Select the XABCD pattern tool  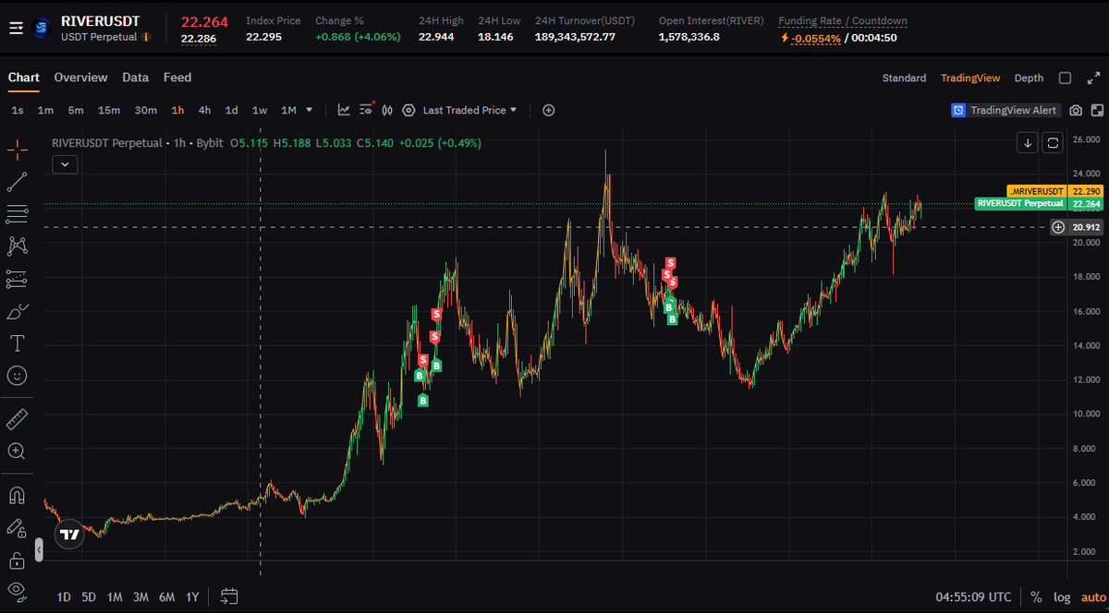coord(17,246)
